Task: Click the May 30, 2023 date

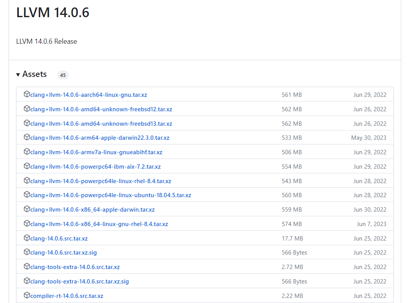Action: tap(369, 138)
